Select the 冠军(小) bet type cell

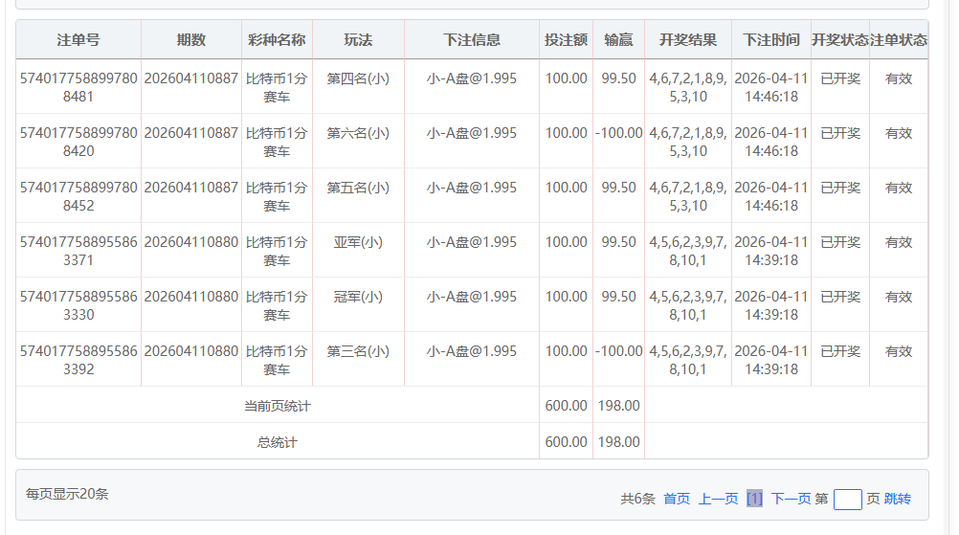[358, 297]
